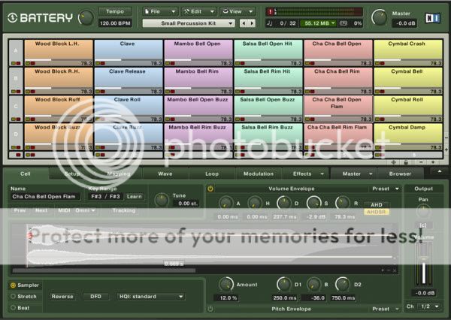Viewport: 451px width, 320px height.
Task: Open the Volume Envelope Preset menu
Action: [x=386, y=189]
